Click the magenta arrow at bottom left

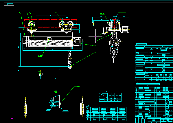point(12,120)
